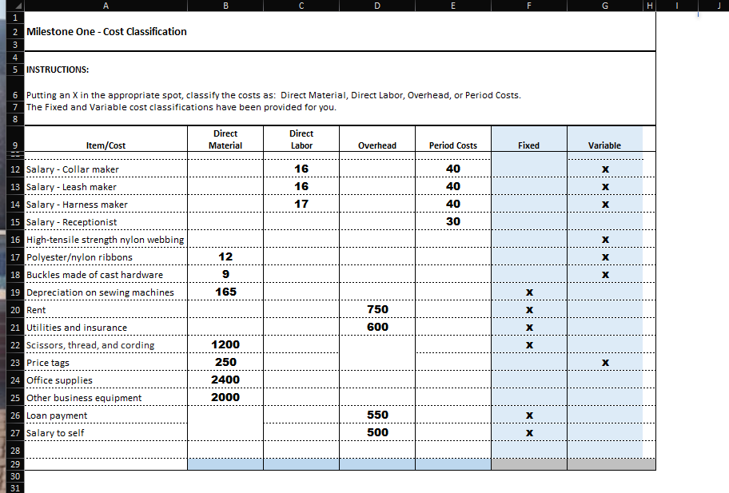Select row 27 header
The height and width of the screenshot is (493, 729).
click(x=14, y=432)
